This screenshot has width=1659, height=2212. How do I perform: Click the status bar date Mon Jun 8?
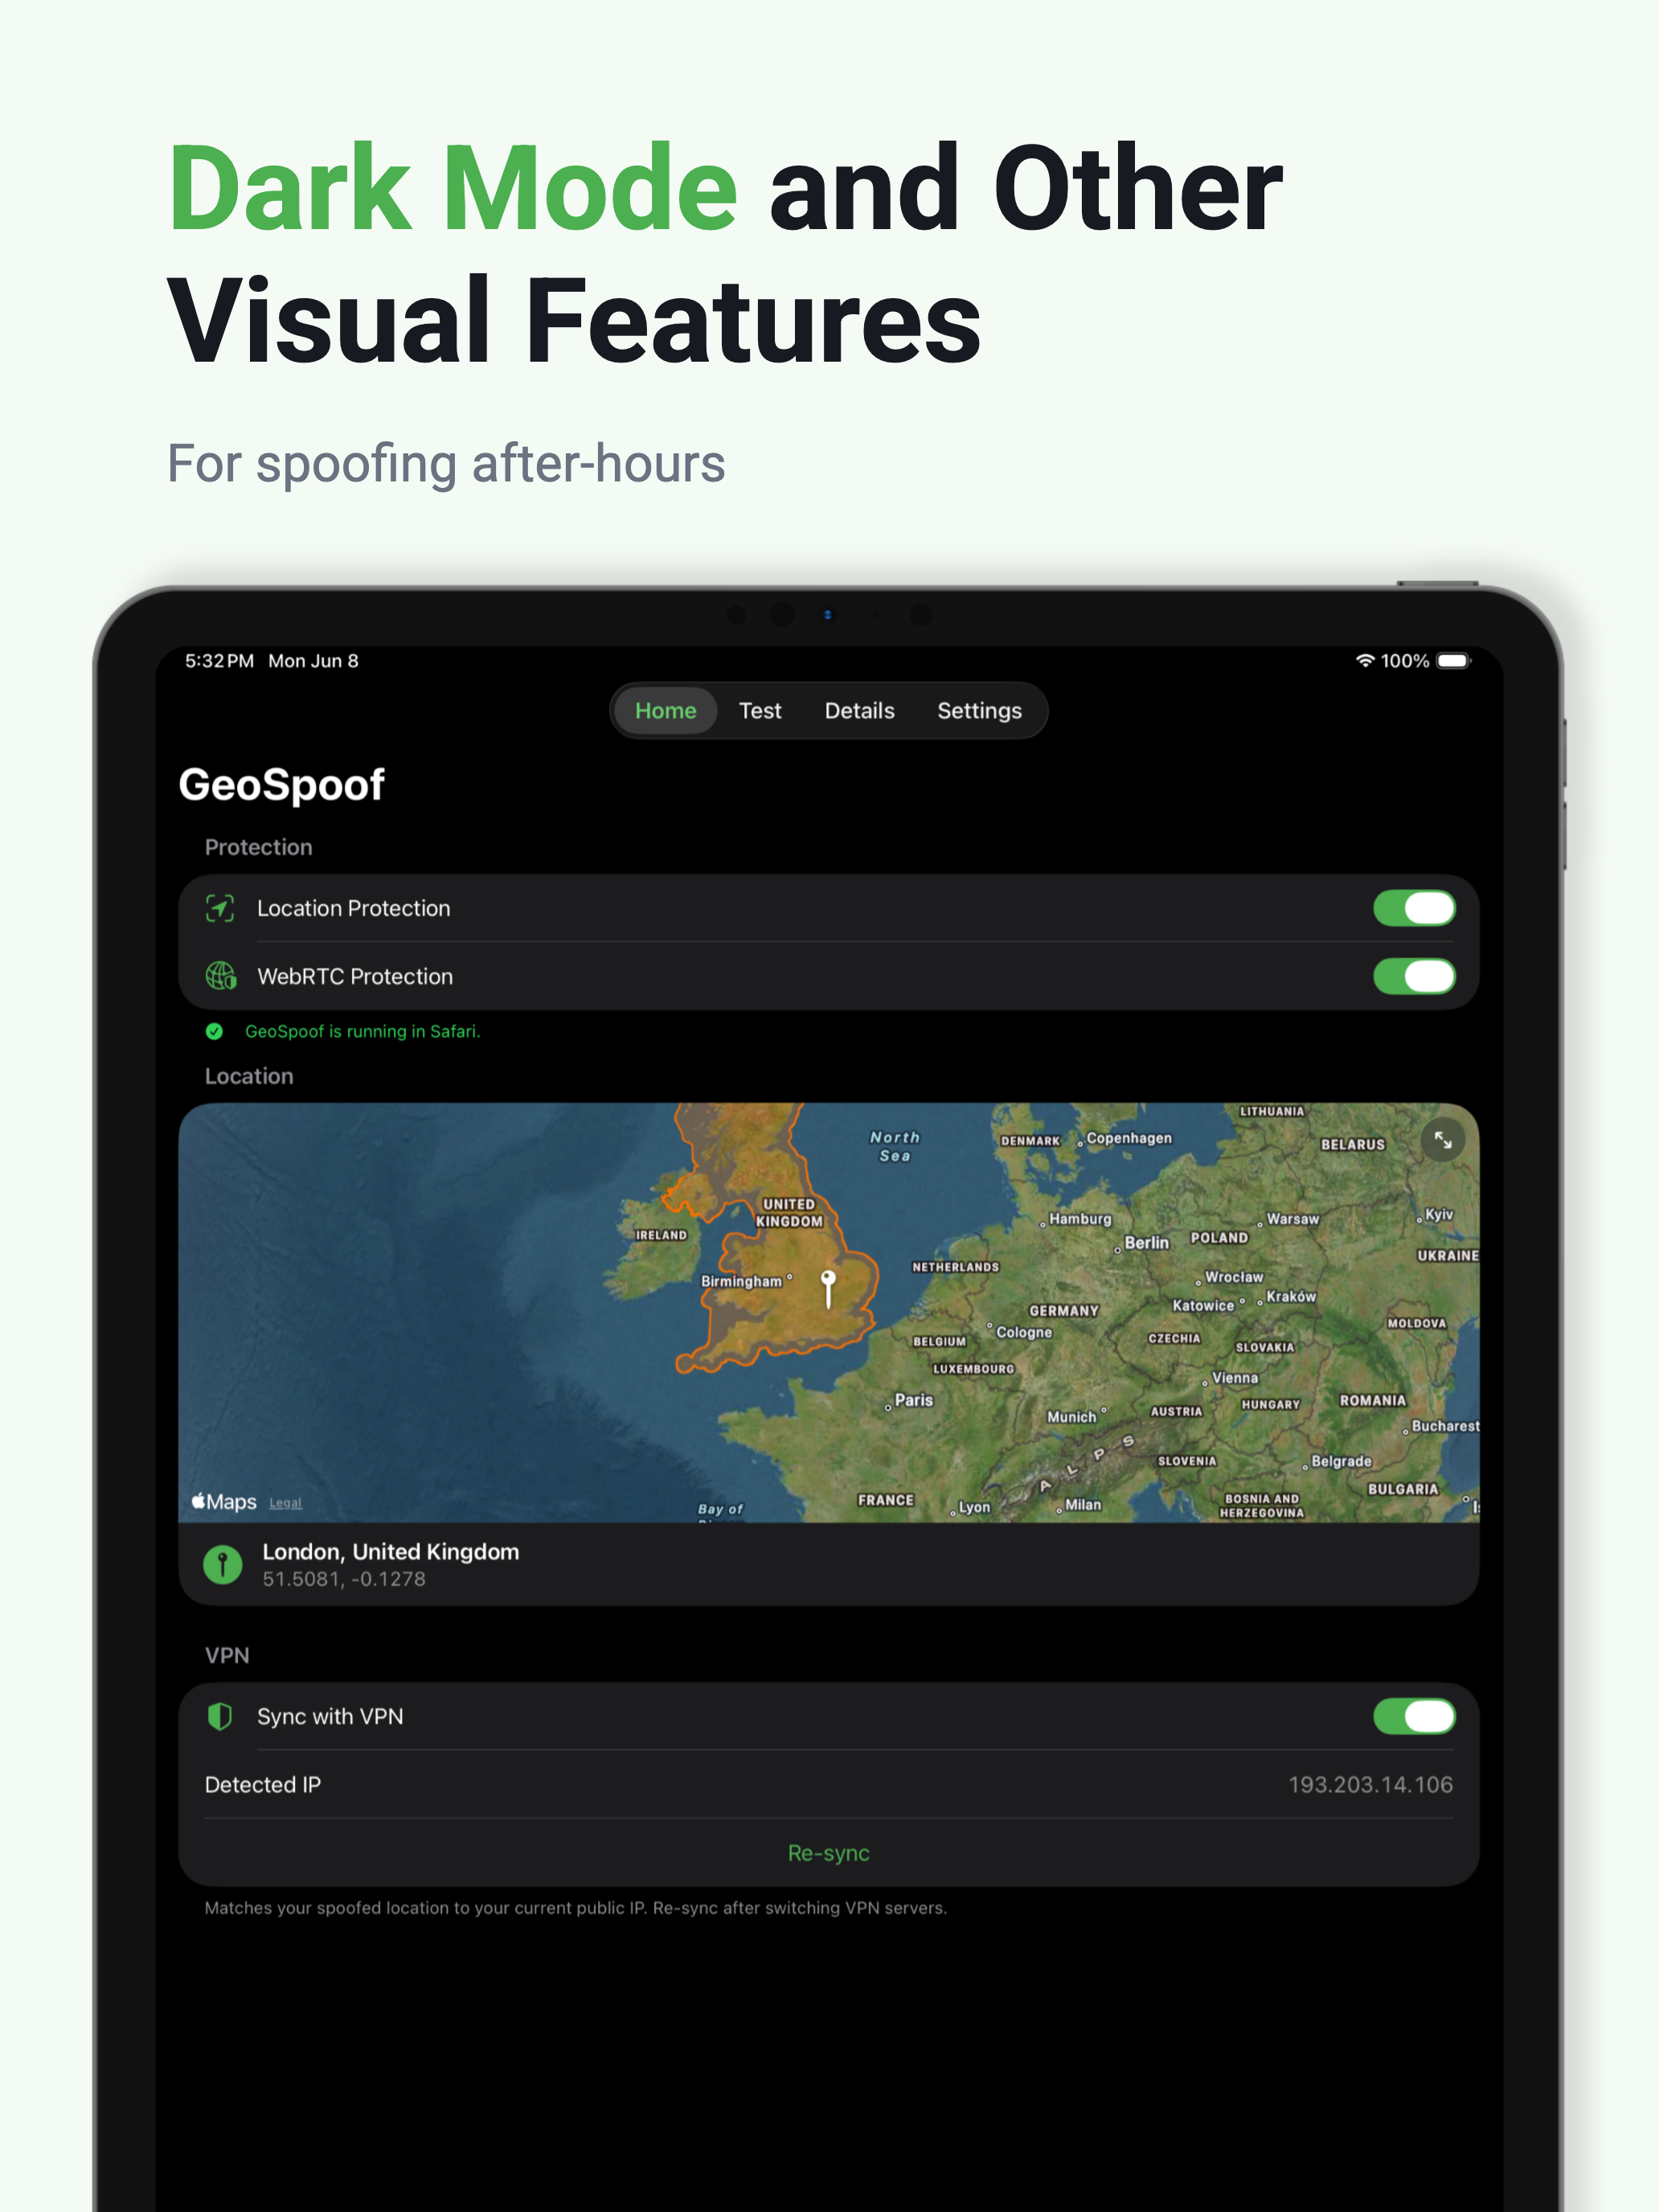click(x=313, y=661)
